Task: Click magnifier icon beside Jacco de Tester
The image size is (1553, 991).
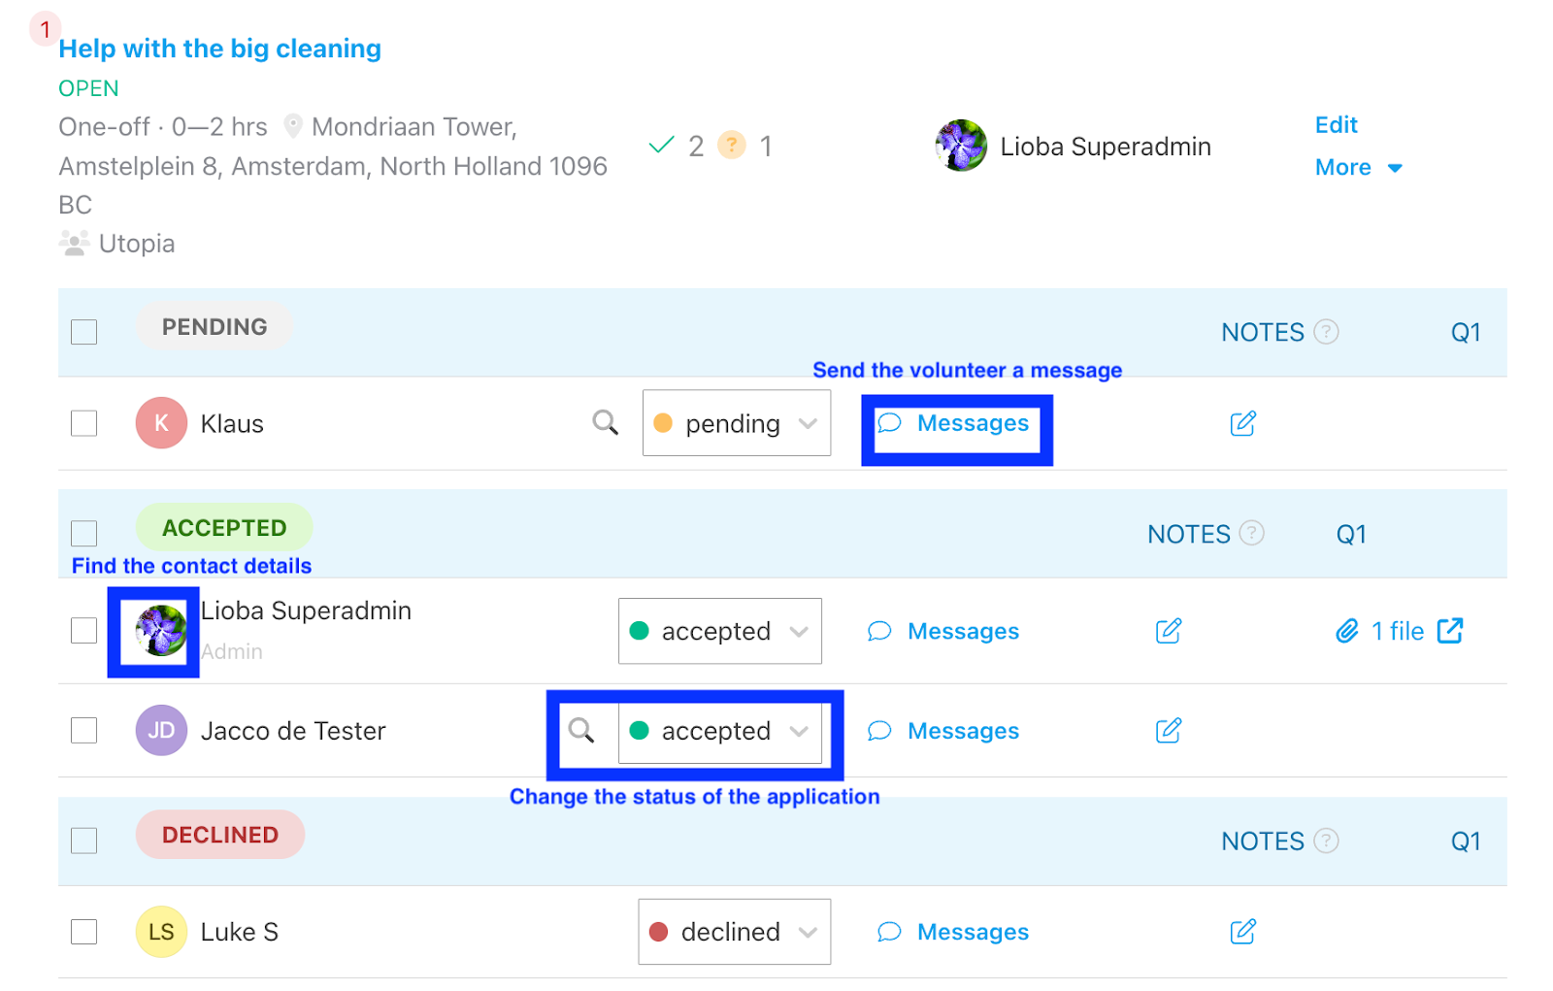Action: click(580, 730)
